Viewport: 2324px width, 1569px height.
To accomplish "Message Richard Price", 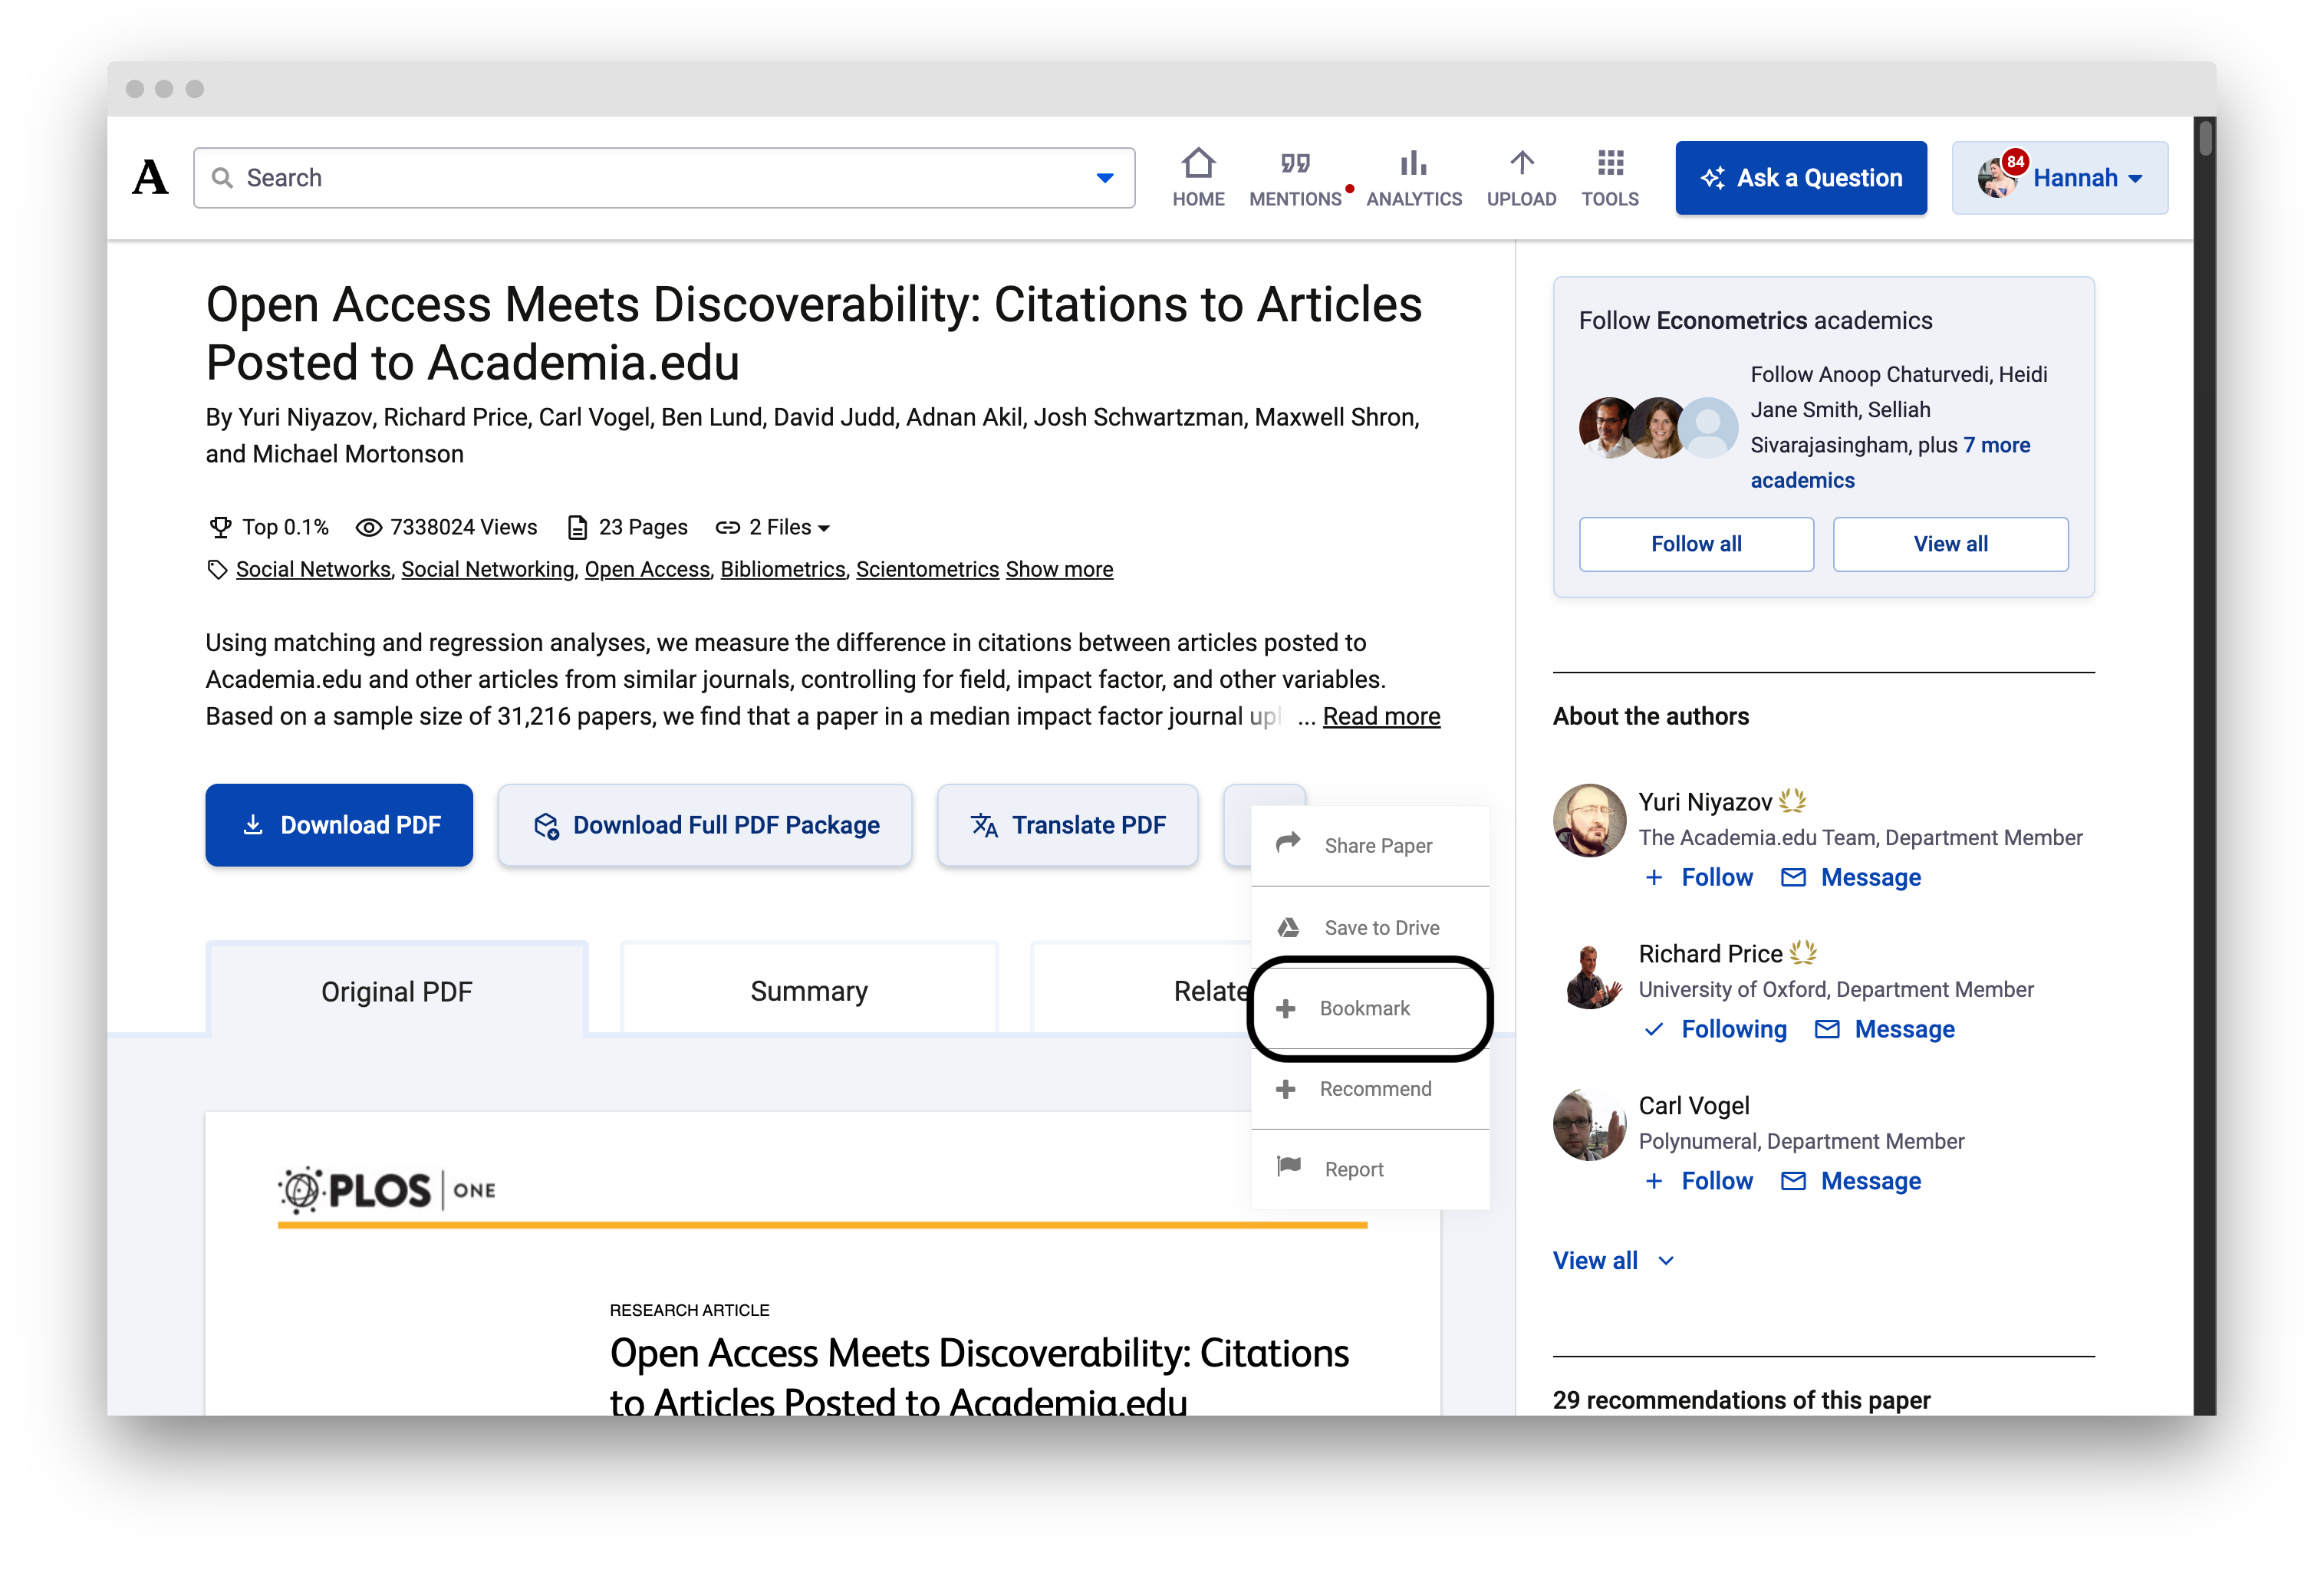I will tap(1885, 1029).
